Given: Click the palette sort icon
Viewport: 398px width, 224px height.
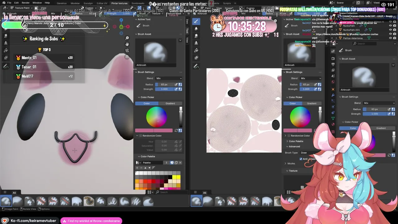Looking at the screenshot, I should pyautogui.click(x=153, y=168).
